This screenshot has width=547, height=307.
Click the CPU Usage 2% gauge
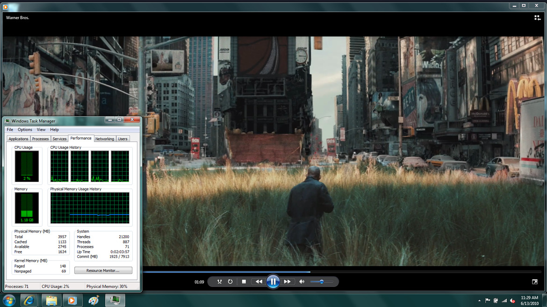coord(27,167)
